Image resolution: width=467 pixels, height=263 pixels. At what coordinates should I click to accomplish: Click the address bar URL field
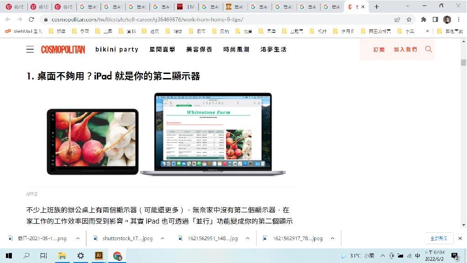click(x=205, y=20)
